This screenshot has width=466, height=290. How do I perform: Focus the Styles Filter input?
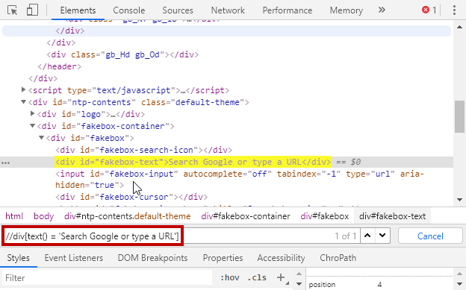coord(107,278)
